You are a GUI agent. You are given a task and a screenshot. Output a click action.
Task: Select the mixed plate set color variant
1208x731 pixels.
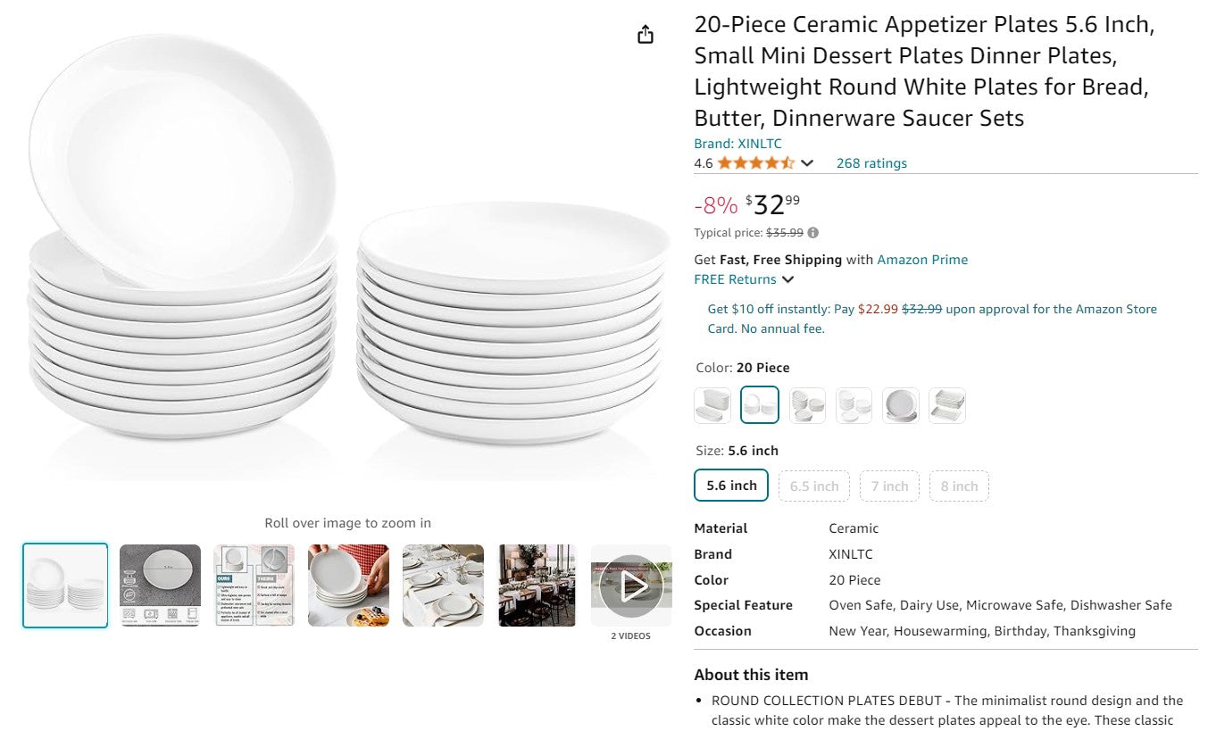pyautogui.click(x=807, y=404)
